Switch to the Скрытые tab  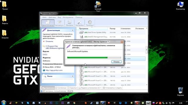tap(72, 88)
